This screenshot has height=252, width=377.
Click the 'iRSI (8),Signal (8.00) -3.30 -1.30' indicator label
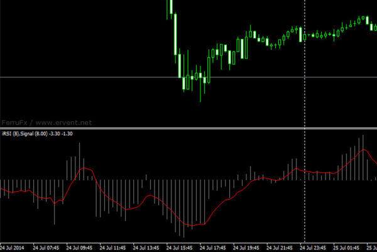37,134
